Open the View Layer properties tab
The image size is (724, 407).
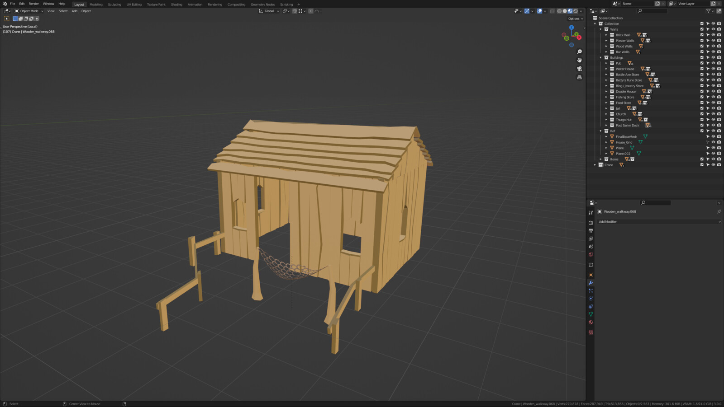(x=591, y=239)
